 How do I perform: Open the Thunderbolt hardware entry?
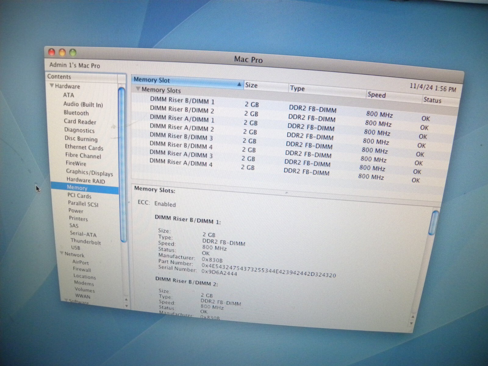[85, 242]
